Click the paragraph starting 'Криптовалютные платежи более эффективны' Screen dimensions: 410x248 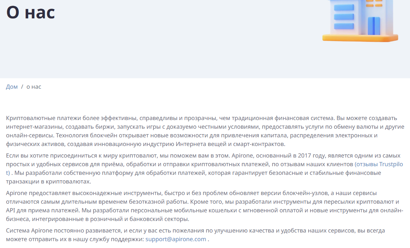[x=205, y=131]
